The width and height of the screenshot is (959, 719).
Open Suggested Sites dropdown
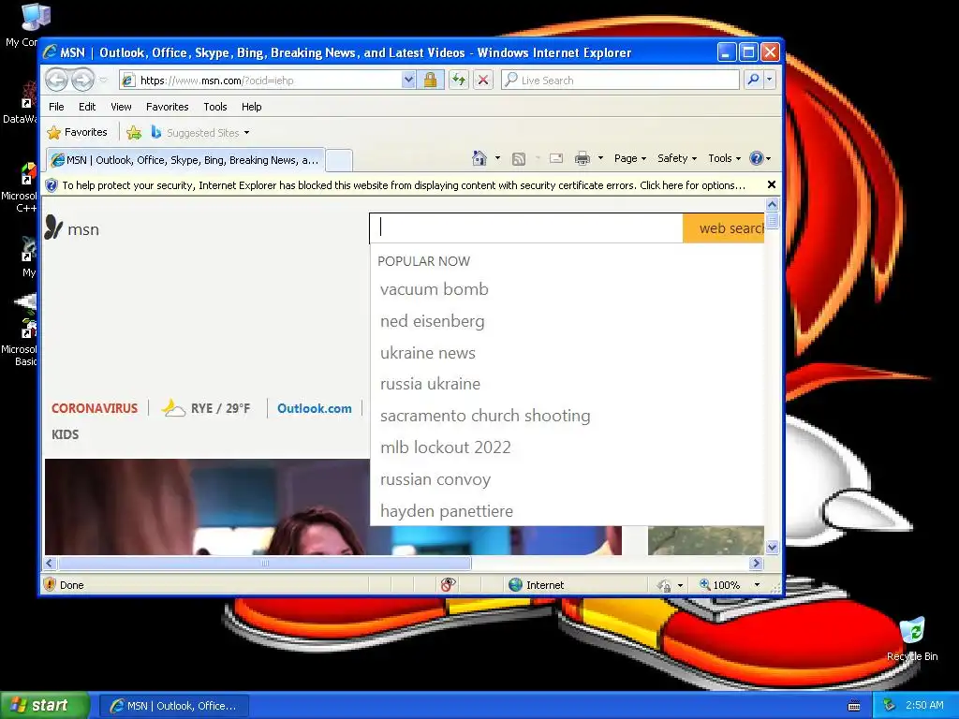coord(200,133)
